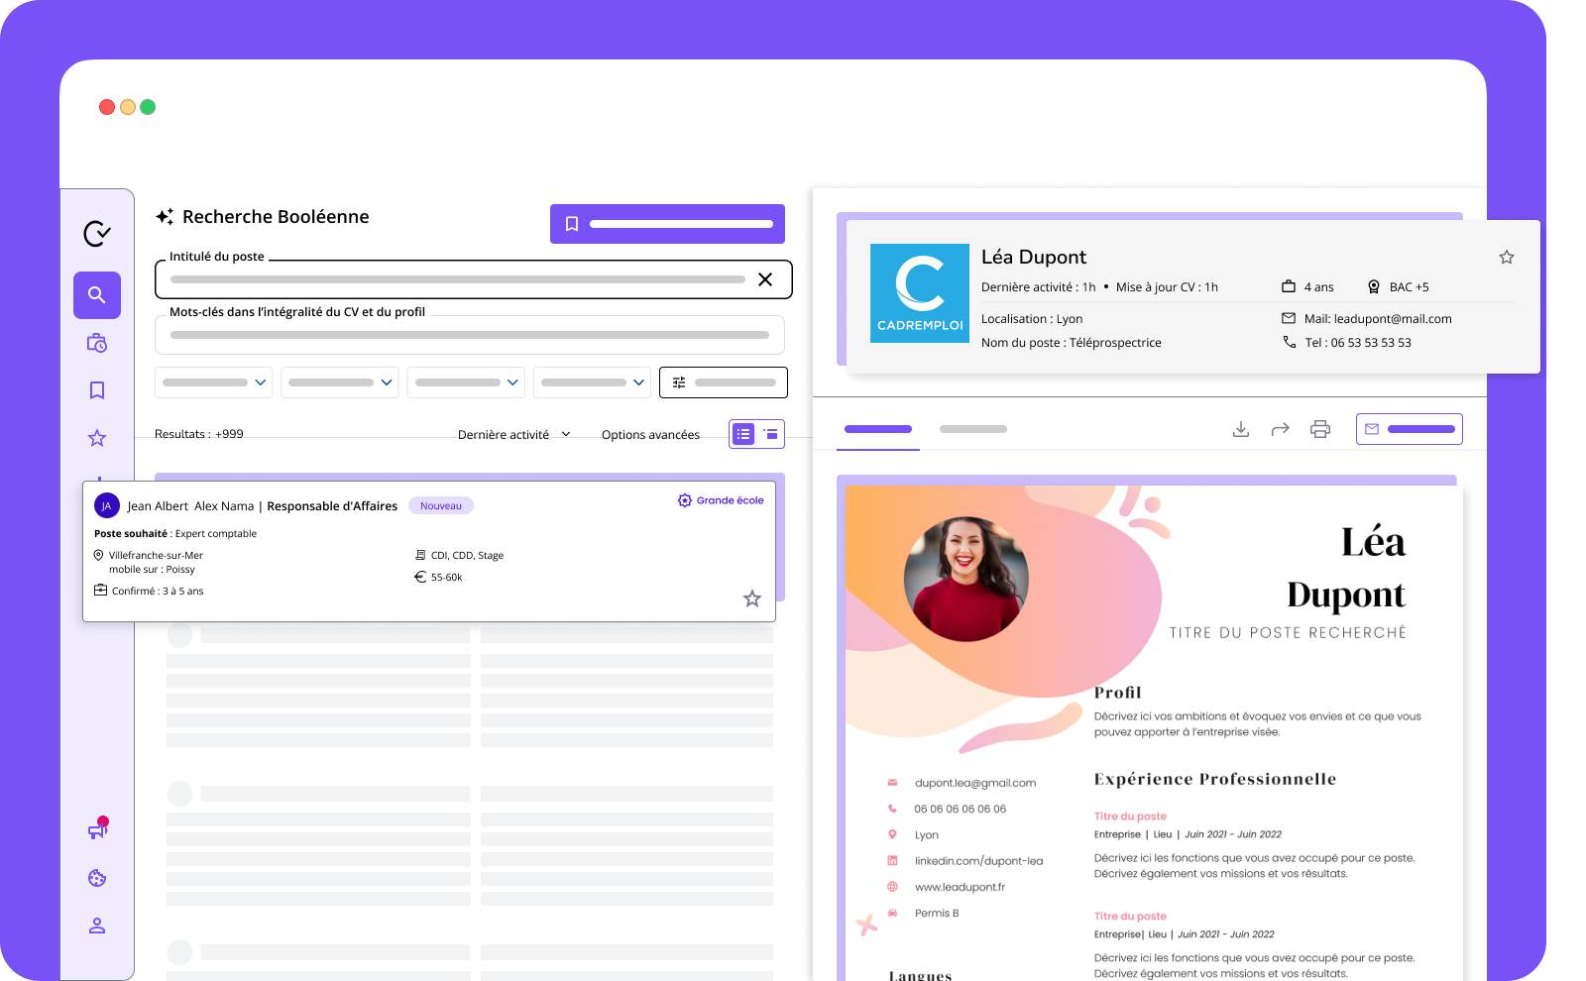Open the Dernière activité dropdown
The width and height of the screenshot is (1586, 981).
(513, 434)
